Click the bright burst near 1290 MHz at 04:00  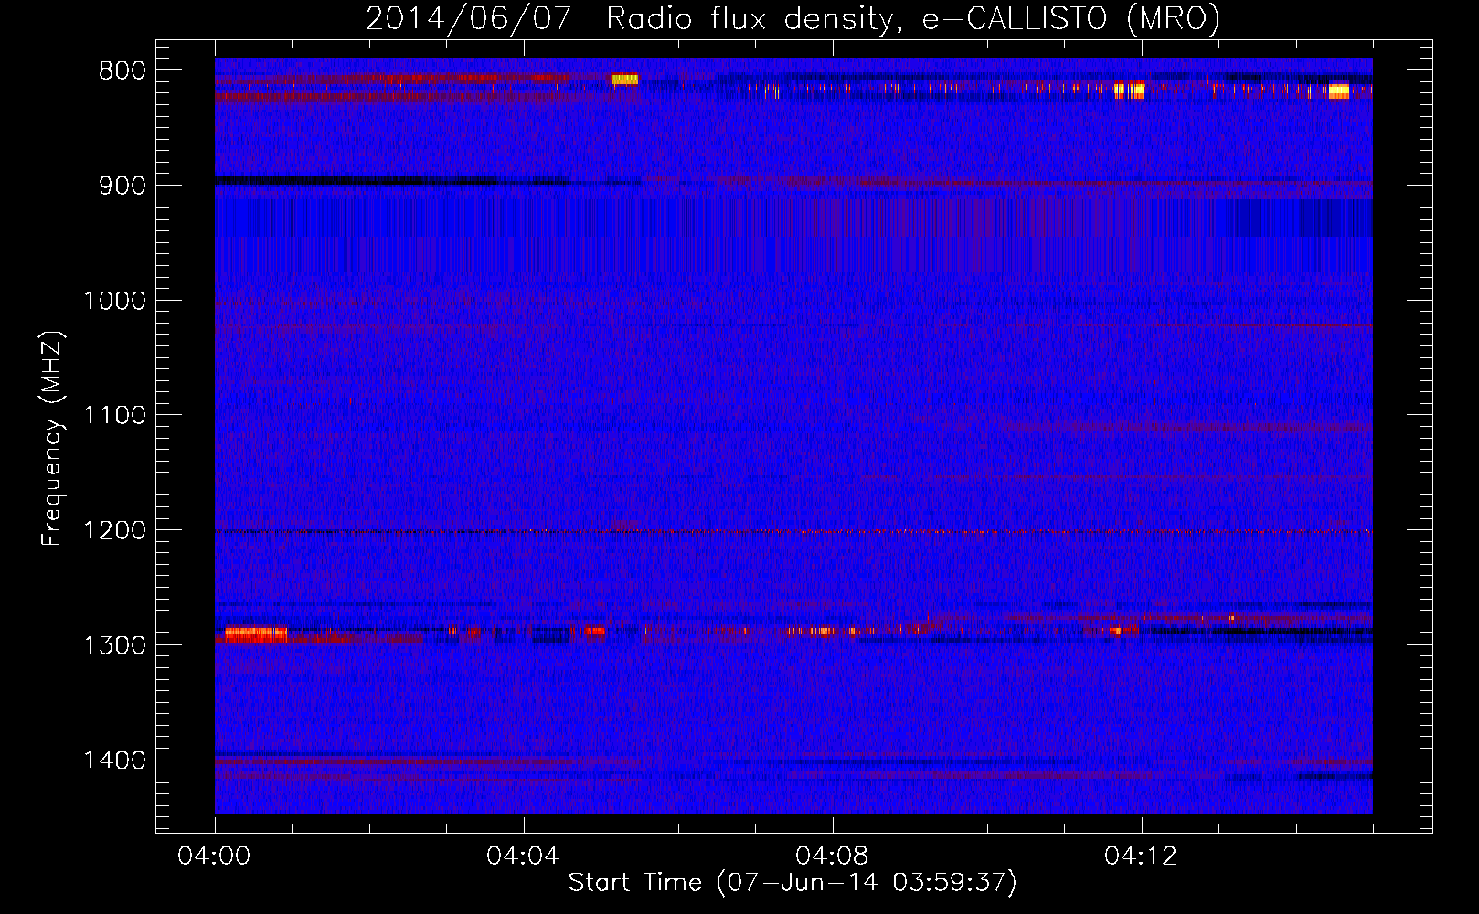256,633
